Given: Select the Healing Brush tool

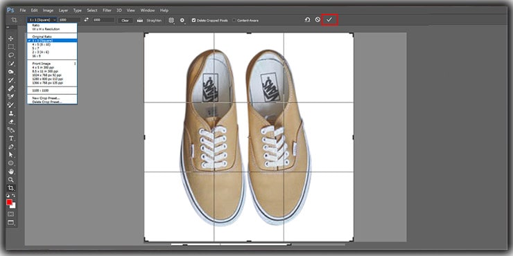Looking at the screenshot, I should point(11,89).
